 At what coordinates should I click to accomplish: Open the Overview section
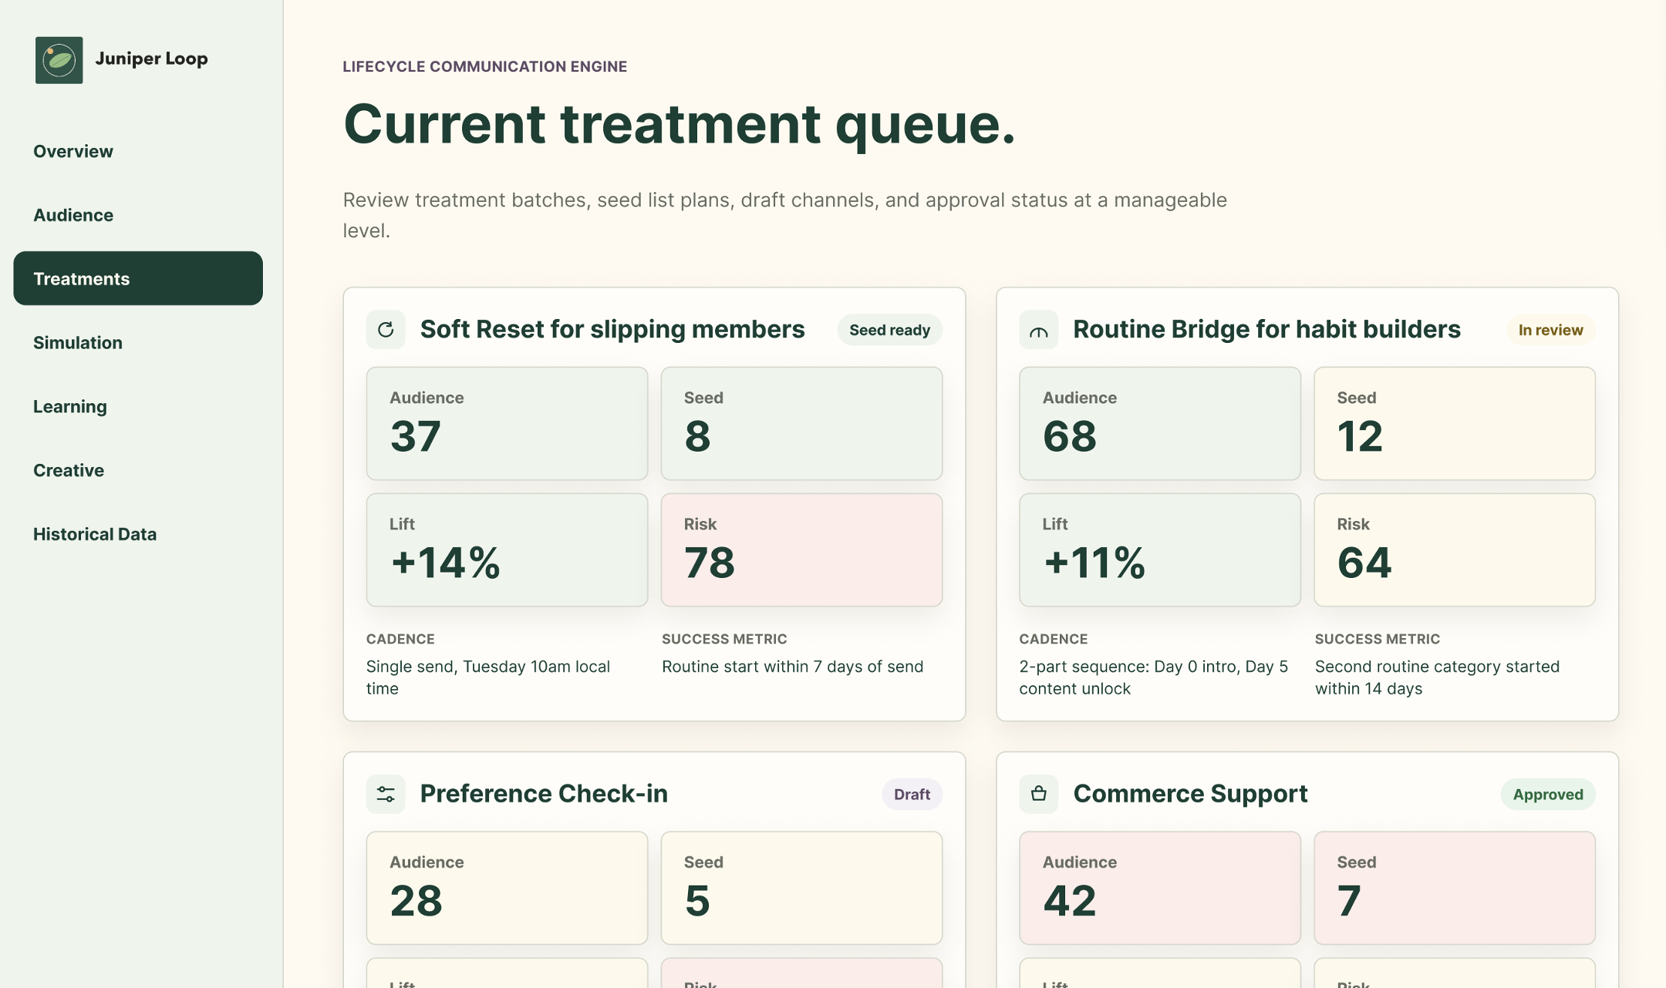(138, 151)
